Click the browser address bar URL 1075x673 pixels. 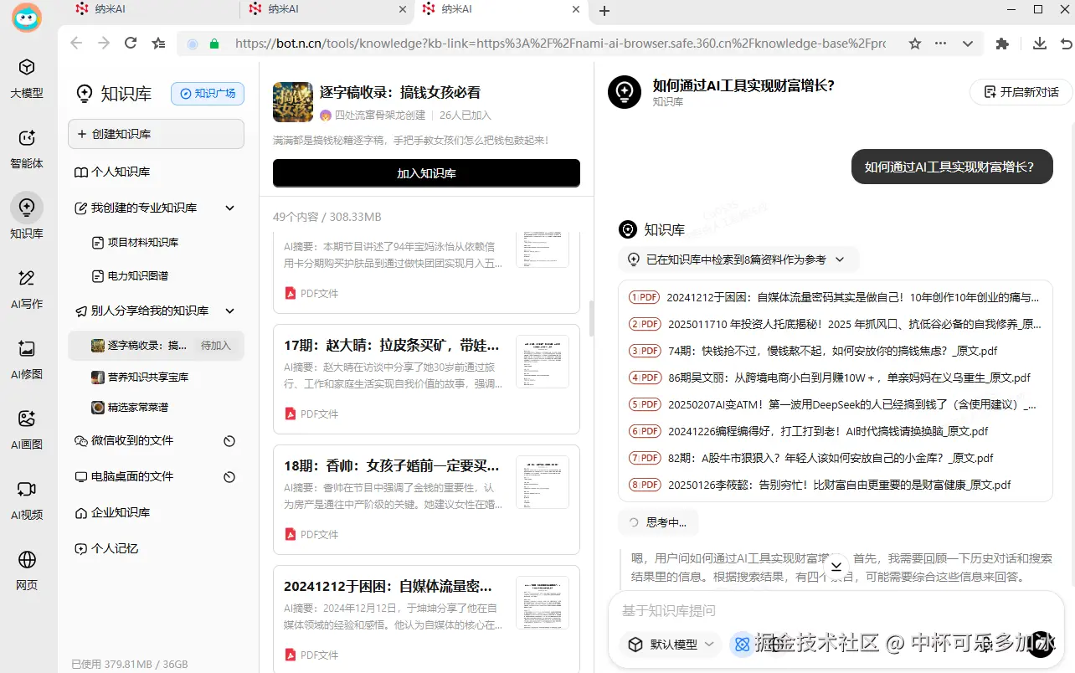pos(560,44)
